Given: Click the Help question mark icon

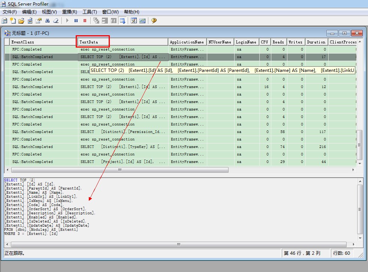Looking at the screenshot, I should tap(154, 21).
